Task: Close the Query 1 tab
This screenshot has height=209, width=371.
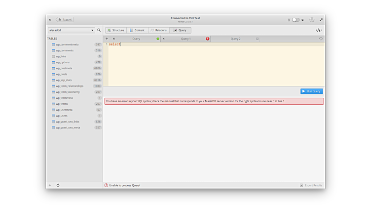Action: pos(164,39)
